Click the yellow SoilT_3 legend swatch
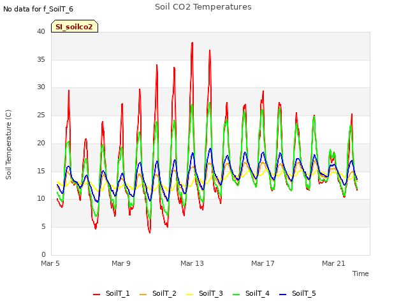The width and height of the screenshot is (408, 306). (190, 295)
